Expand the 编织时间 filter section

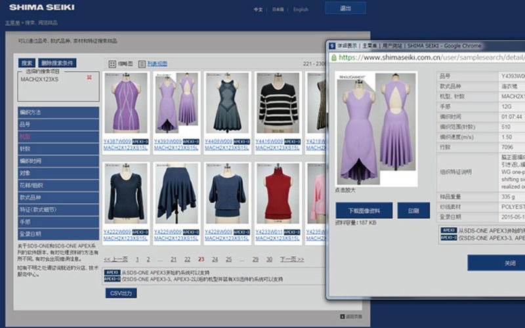point(58,161)
